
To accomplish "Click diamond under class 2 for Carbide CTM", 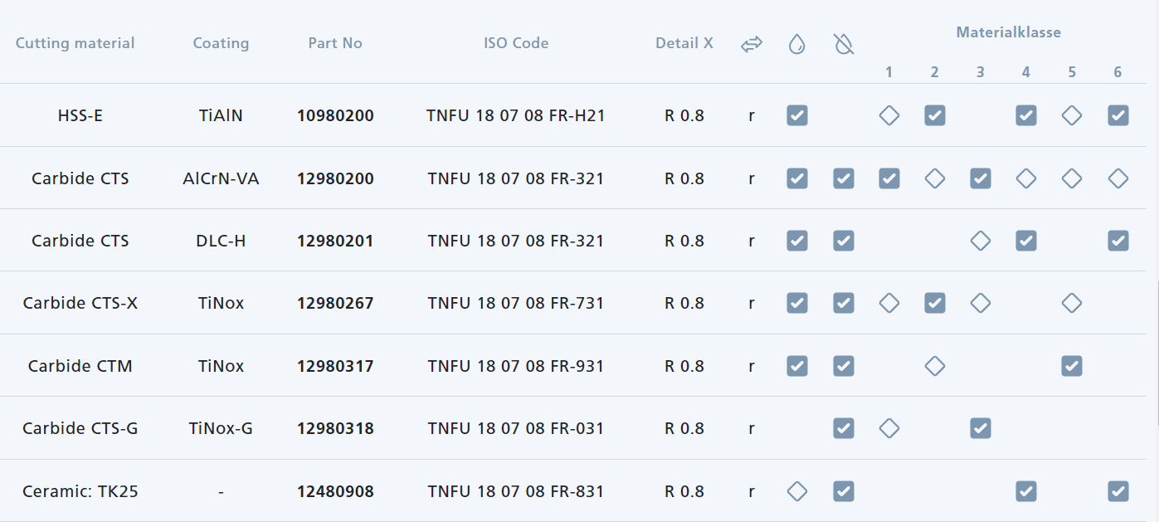I will pyautogui.click(x=934, y=366).
